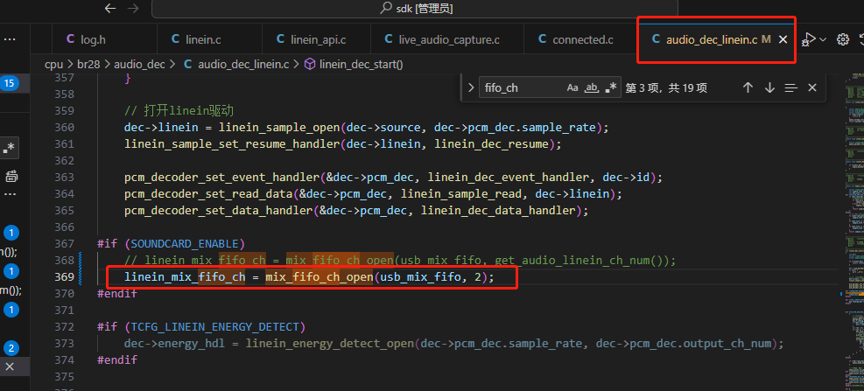Click #endif on line 374
The width and height of the screenshot is (864, 391).
117,360
